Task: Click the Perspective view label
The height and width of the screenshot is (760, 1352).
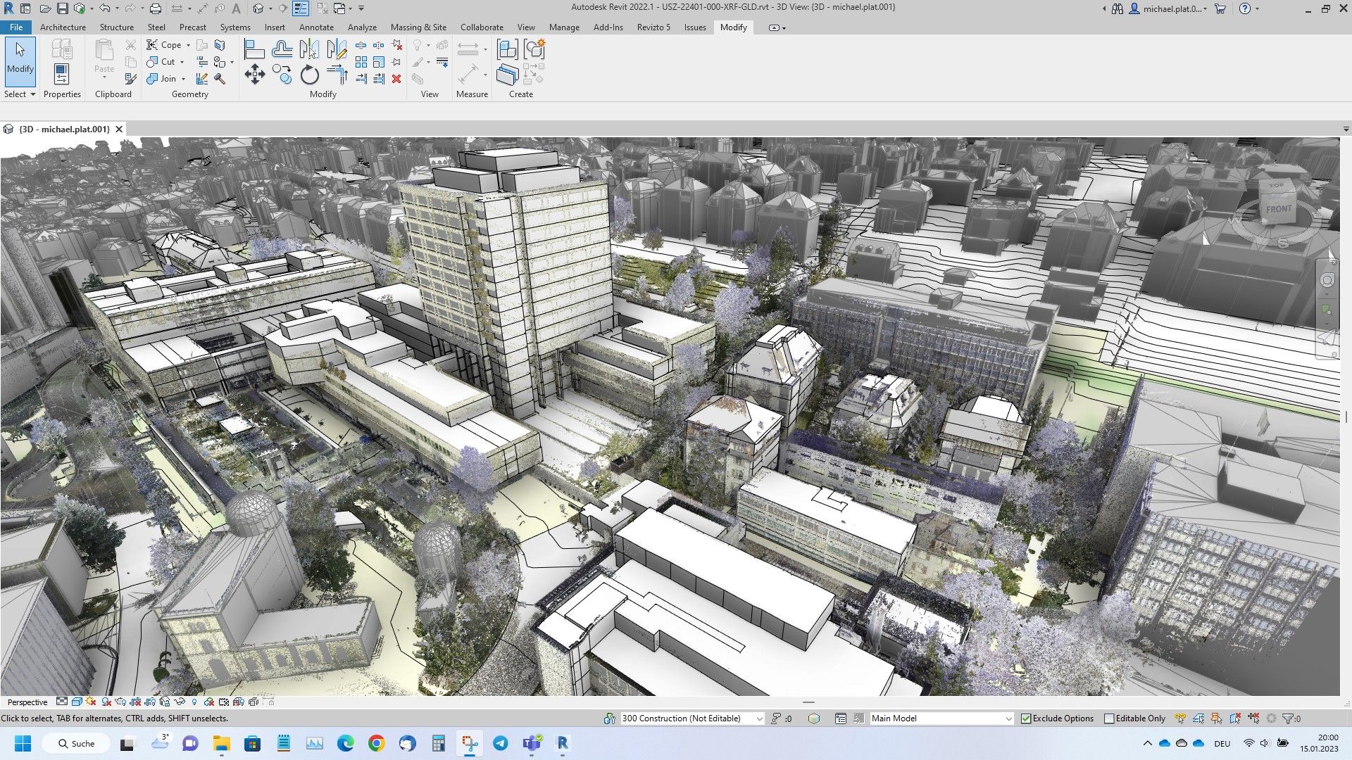Action: (x=27, y=702)
